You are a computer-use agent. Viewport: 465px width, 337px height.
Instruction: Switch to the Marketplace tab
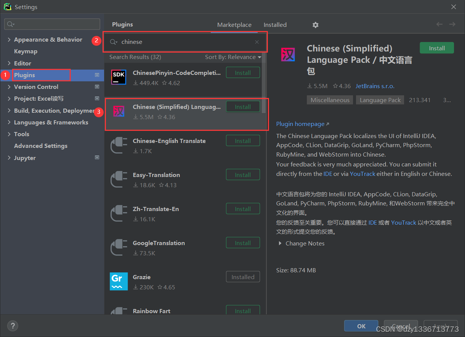coord(234,25)
